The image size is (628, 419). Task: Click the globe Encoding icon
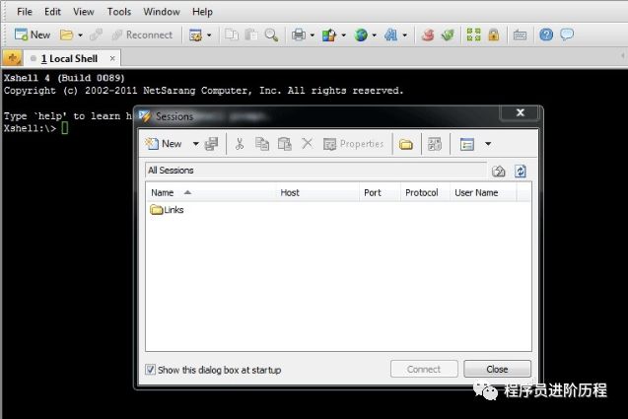coord(361,35)
